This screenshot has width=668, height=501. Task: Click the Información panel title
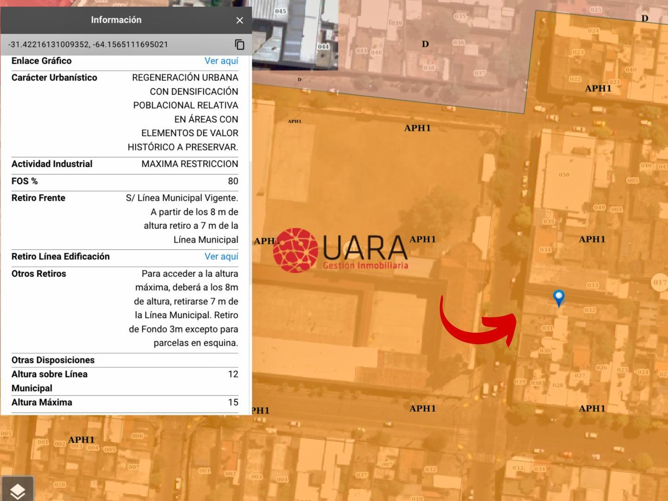coord(116,20)
